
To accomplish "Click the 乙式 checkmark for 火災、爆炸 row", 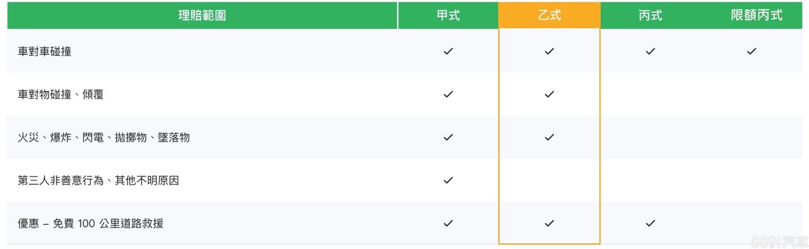I will tap(549, 137).
